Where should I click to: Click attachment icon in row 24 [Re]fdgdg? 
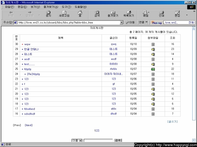(153, 74)
